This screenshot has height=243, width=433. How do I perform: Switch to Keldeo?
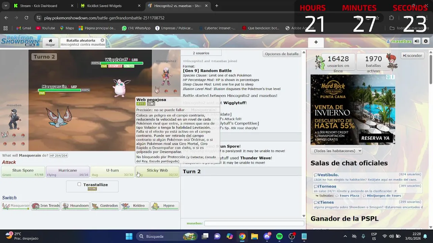point(135,206)
